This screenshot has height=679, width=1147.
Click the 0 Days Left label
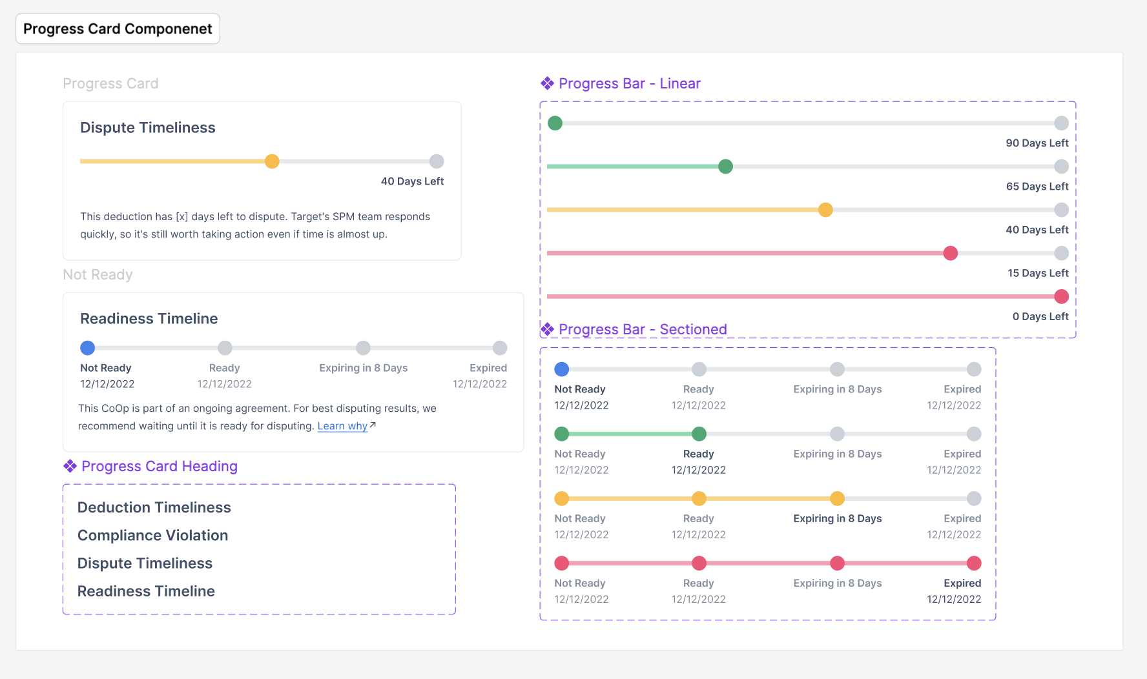[x=1040, y=316]
